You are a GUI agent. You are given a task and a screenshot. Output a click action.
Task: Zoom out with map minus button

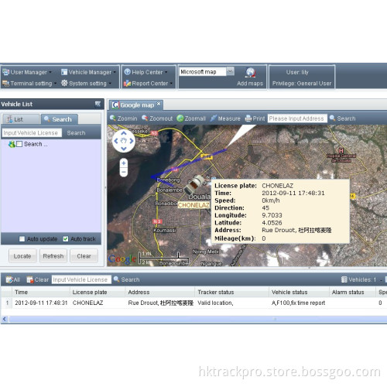124,172
